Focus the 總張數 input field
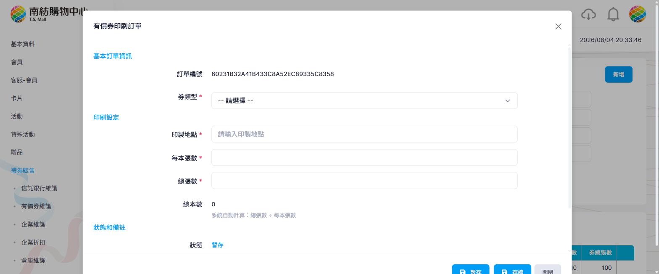Image resolution: width=659 pixels, height=274 pixels. pos(364,180)
